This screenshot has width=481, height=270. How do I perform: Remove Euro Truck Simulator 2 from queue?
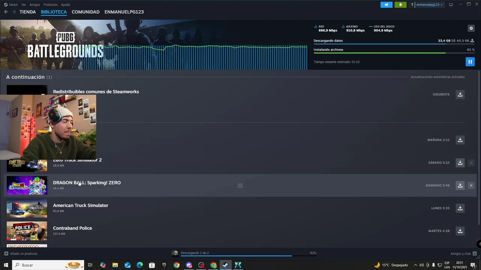click(471, 162)
